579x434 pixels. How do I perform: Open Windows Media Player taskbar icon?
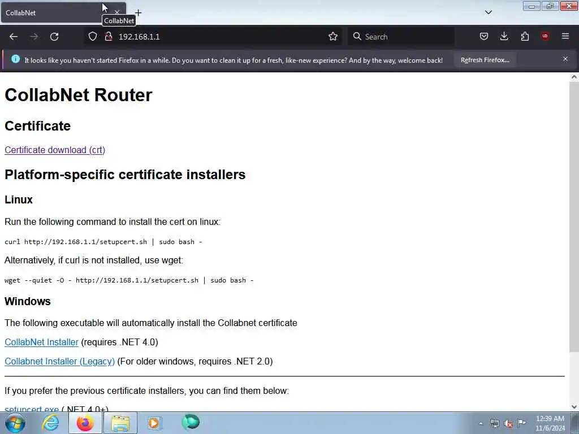[x=155, y=423]
